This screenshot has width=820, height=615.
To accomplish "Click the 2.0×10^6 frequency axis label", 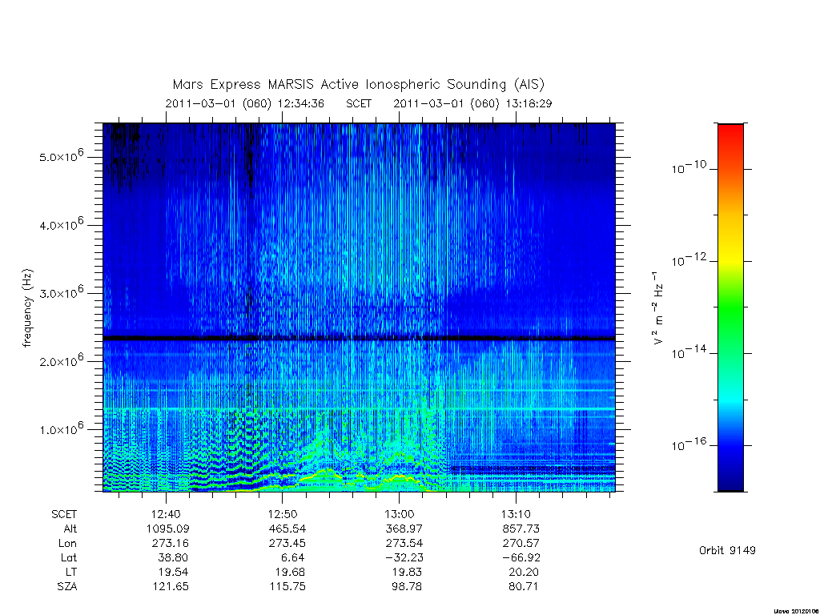I will click(61, 360).
